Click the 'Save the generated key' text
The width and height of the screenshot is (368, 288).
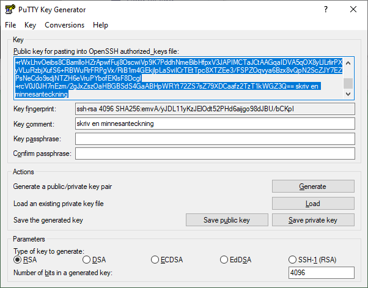(x=48, y=220)
